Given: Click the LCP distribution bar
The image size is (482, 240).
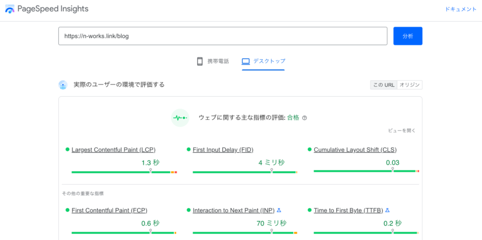Looking at the screenshot, I should [124, 172].
